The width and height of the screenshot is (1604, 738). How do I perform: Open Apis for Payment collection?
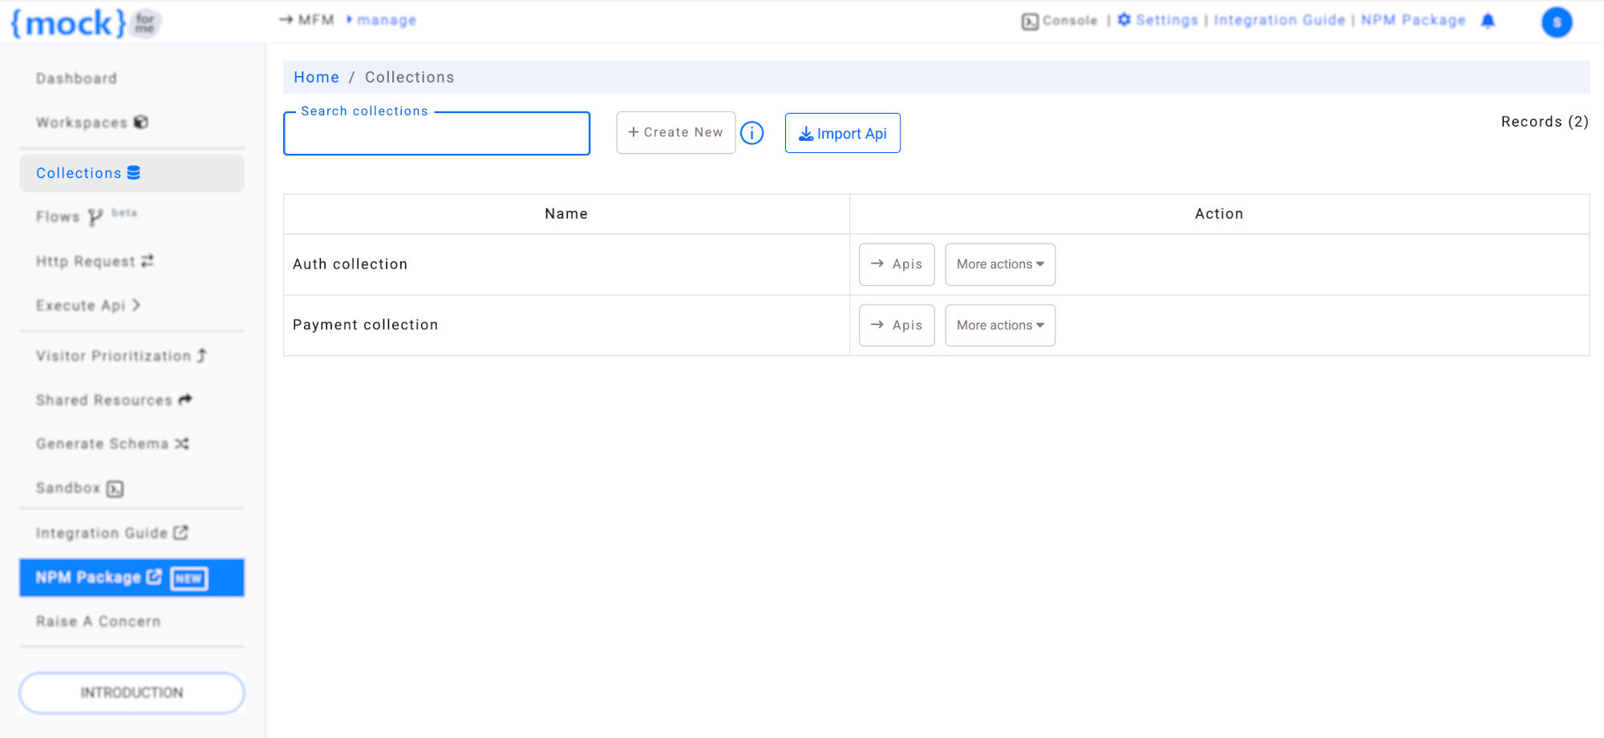pos(897,325)
